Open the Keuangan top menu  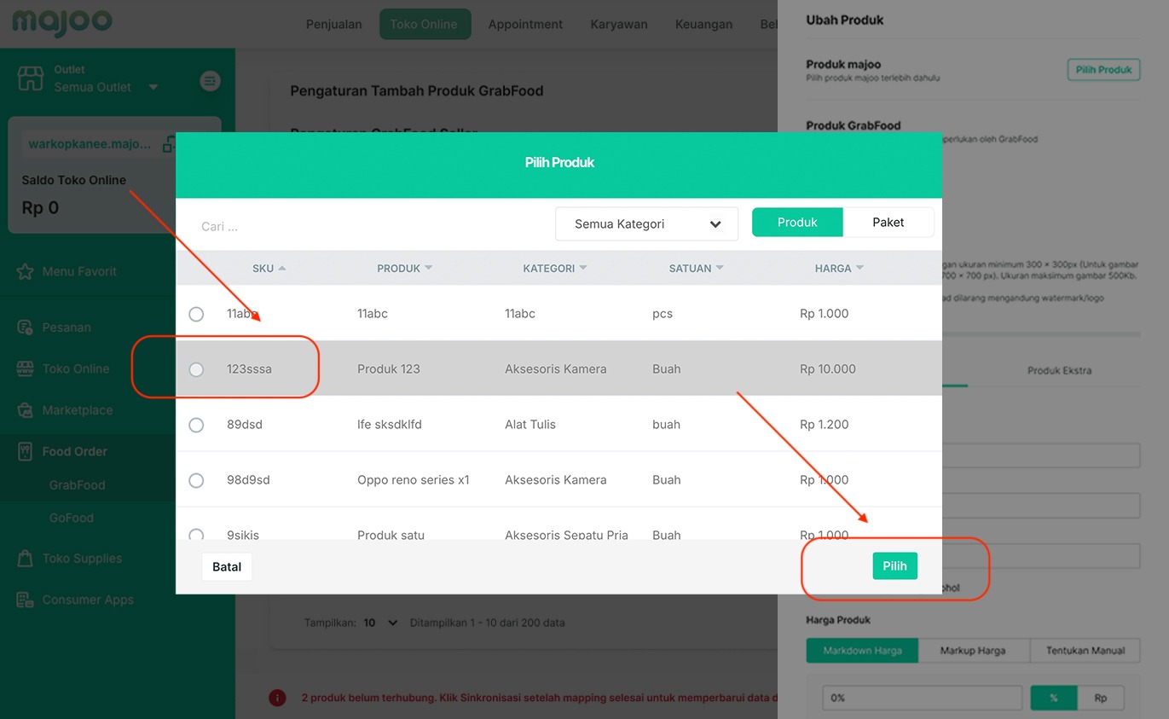pyautogui.click(x=703, y=24)
